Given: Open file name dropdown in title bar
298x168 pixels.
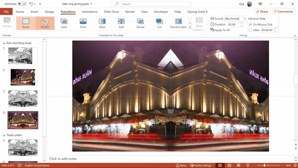Looking at the screenshot, I should (91, 4).
